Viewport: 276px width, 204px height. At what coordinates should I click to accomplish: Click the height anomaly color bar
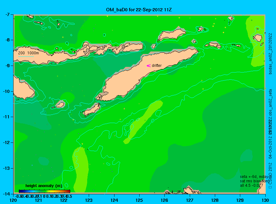(45, 191)
